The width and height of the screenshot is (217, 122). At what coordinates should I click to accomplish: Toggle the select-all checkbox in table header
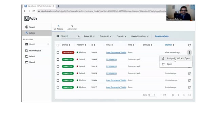point(58,45)
